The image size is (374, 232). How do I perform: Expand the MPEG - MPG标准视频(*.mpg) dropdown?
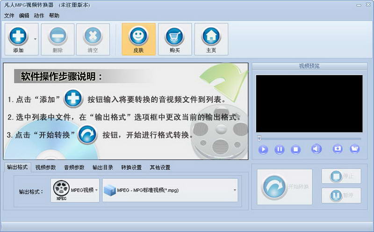click(x=170, y=190)
